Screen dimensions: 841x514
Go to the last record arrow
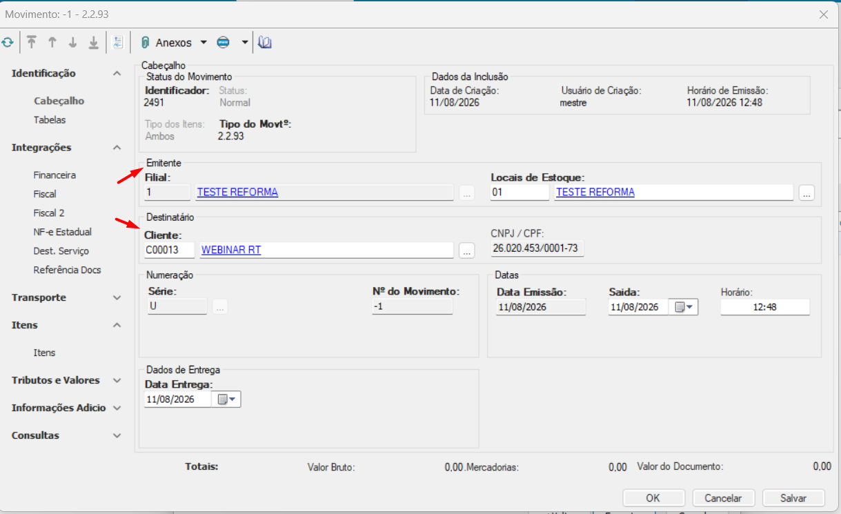coord(93,42)
